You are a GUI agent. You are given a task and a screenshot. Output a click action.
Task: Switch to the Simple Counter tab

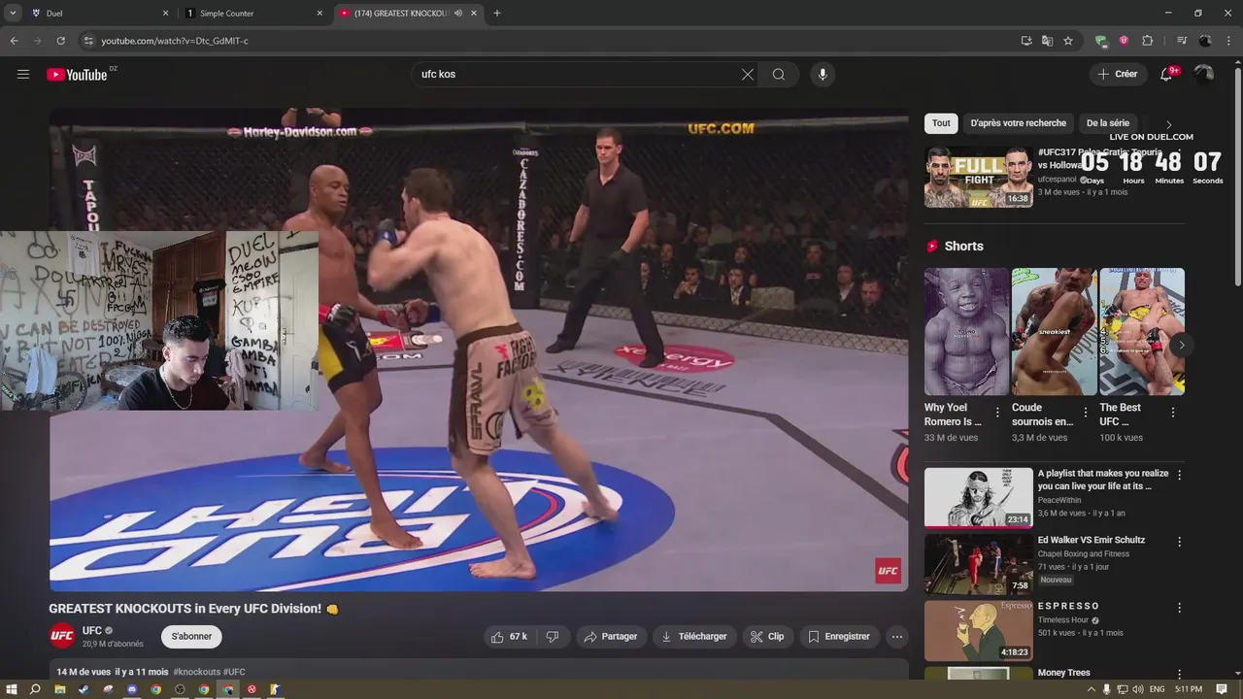tap(252, 14)
